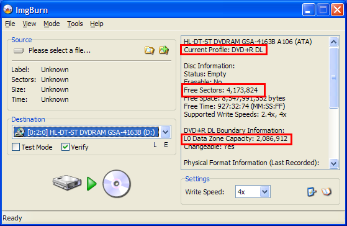The width and height of the screenshot is (347, 226).
Task: Click the Time Unknown value
Action: coord(55,99)
